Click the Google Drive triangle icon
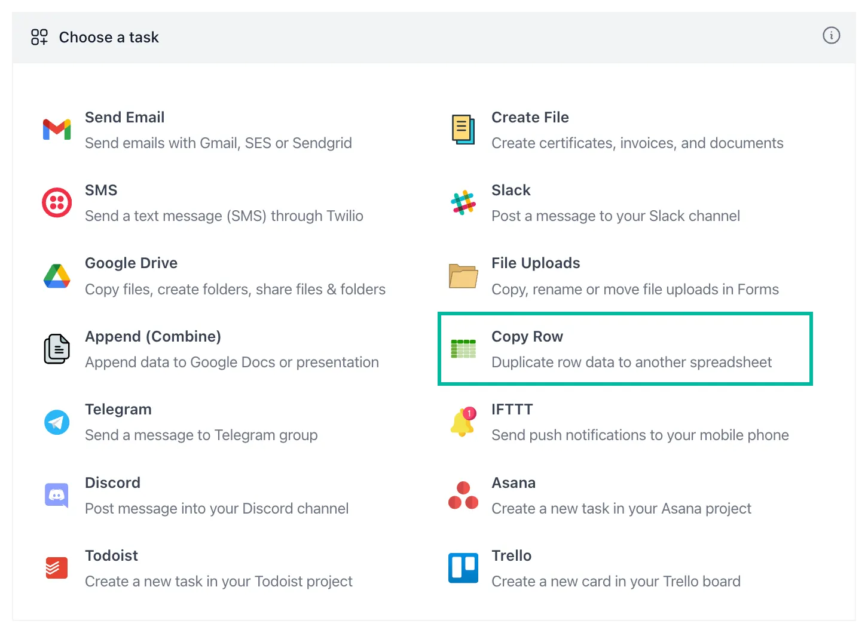Screen dimensions: 868x633 pos(57,276)
